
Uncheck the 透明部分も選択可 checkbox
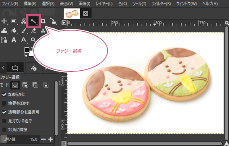(4, 112)
